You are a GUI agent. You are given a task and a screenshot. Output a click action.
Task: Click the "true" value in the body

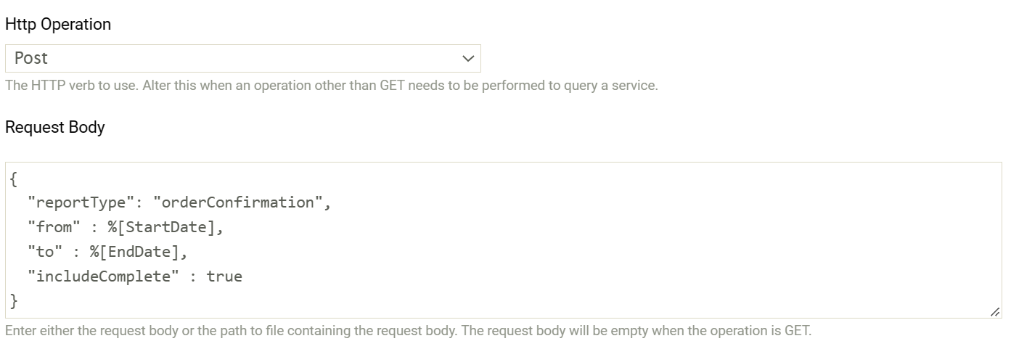(x=224, y=276)
